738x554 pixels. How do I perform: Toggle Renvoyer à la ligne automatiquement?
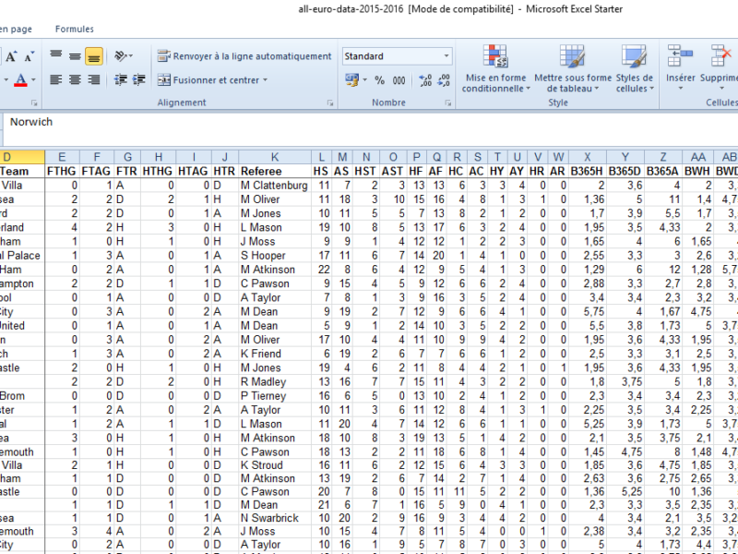coord(244,56)
